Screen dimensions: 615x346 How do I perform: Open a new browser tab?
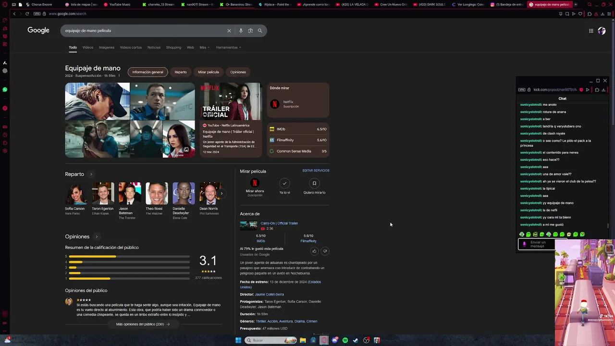click(576, 4)
